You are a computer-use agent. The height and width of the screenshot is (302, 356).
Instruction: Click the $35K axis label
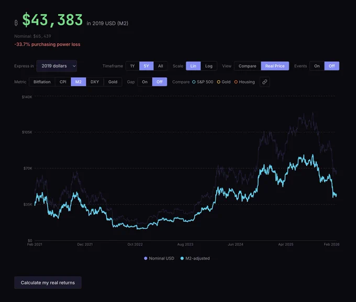coord(28,204)
